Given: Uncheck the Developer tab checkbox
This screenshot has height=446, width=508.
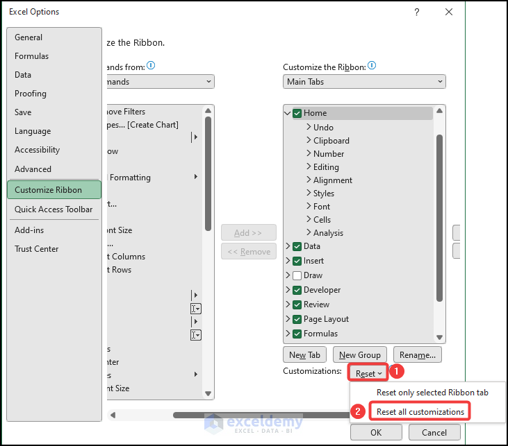Looking at the screenshot, I should click(297, 290).
